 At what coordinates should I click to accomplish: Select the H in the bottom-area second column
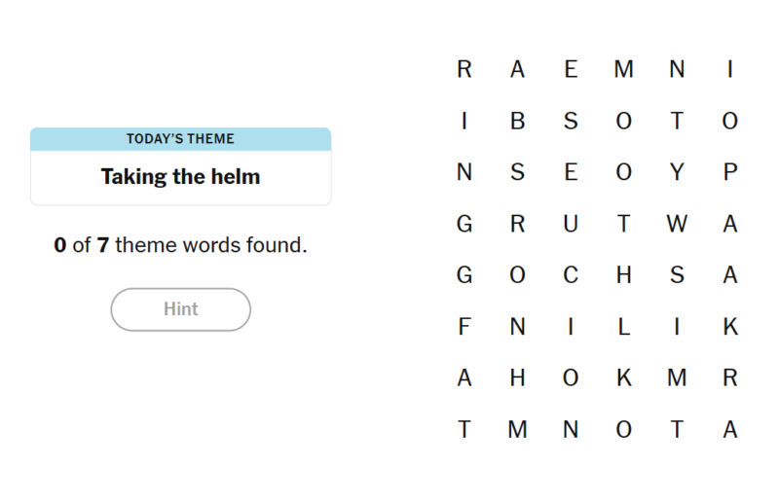pos(517,378)
